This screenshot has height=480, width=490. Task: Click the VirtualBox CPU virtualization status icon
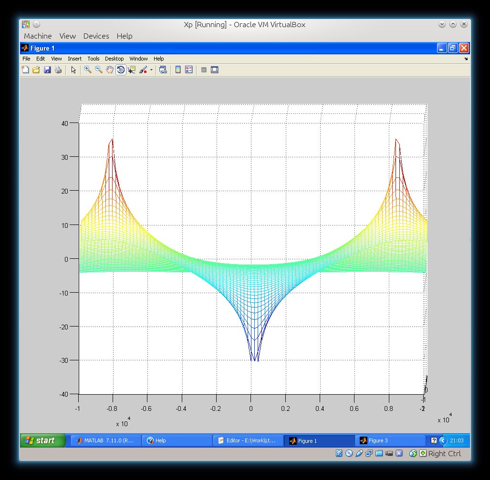pos(399,453)
